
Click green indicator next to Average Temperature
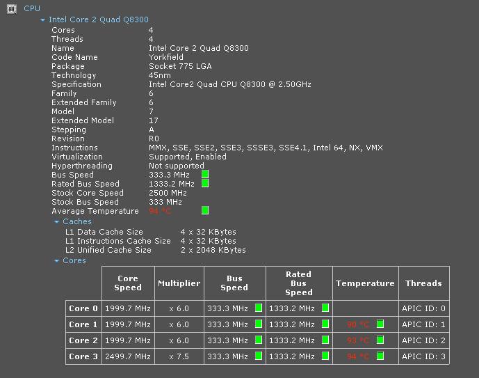coord(205,210)
